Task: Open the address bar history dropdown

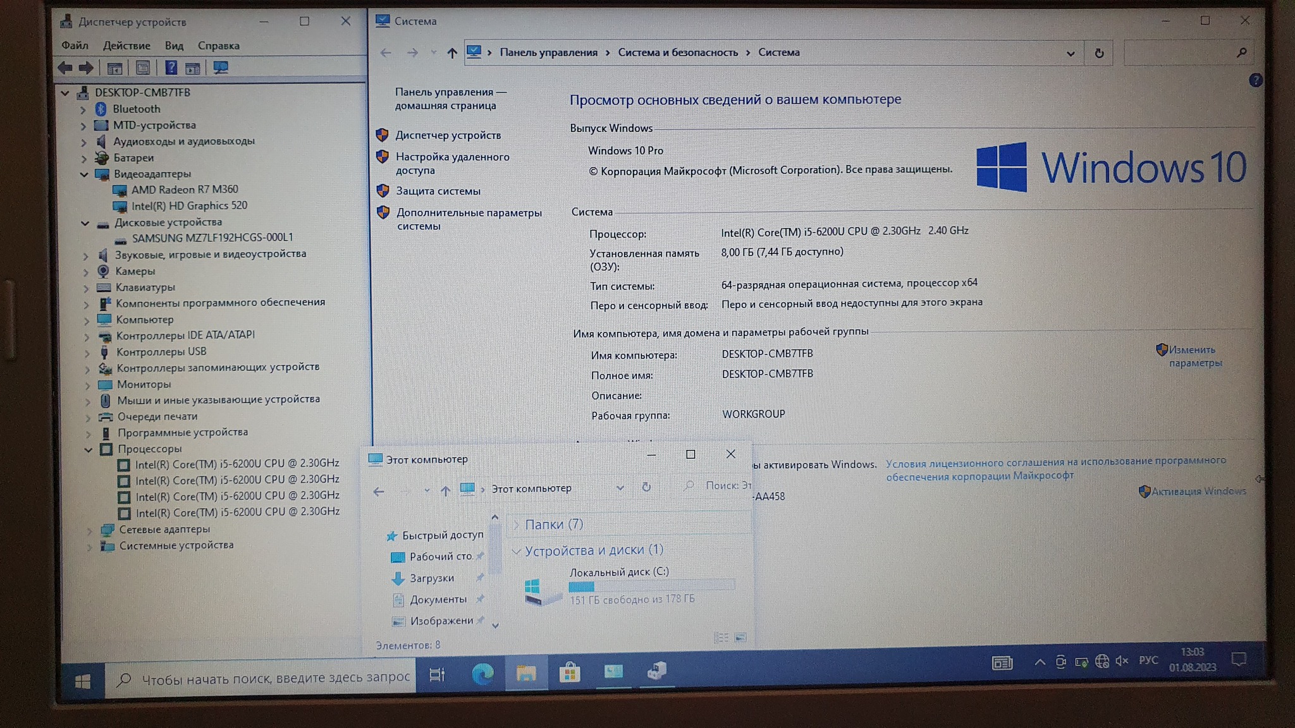Action: click(x=1071, y=54)
